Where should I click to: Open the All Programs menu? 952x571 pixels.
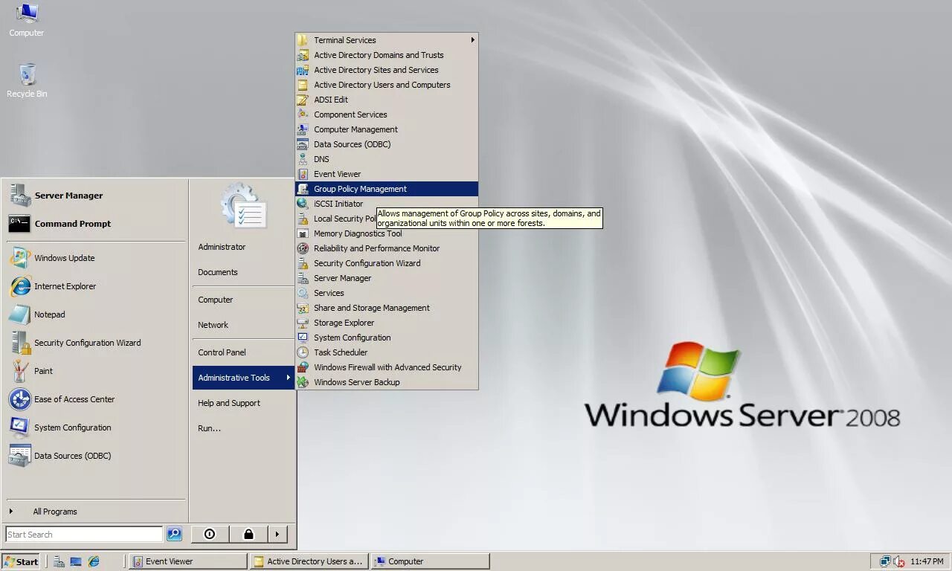(x=55, y=512)
